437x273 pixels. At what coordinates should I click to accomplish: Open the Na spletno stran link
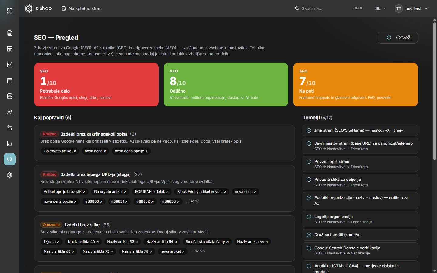click(x=81, y=8)
